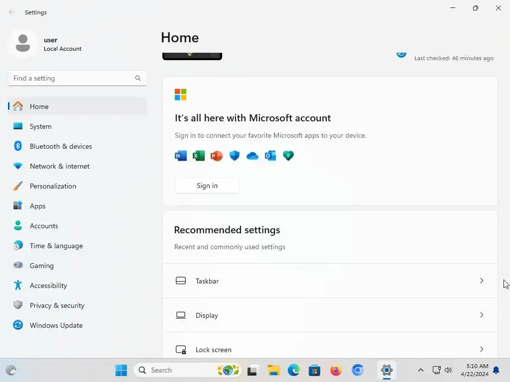Open the Taskbar recommended setting
This screenshot has height=382, width=510.
point(330,281)
